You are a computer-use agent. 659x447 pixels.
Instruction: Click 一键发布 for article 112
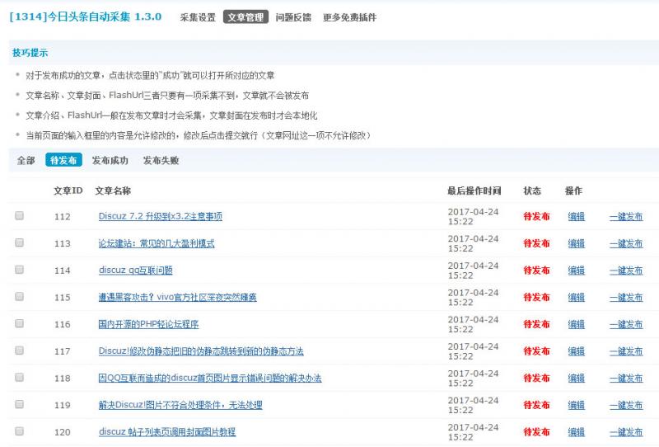point(625,217)
